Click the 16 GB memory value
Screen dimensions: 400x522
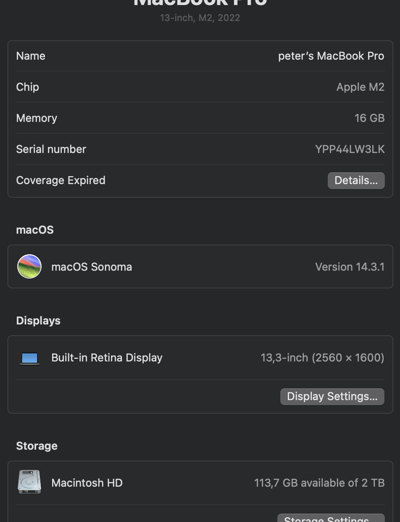tap(369, 118)
